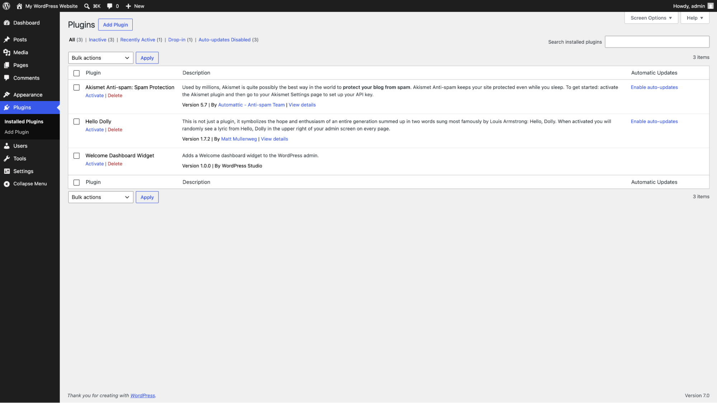The height and width of the screenshot is (403, 717).
Task: Click the bottom Apply button
Action: point(147,197)
